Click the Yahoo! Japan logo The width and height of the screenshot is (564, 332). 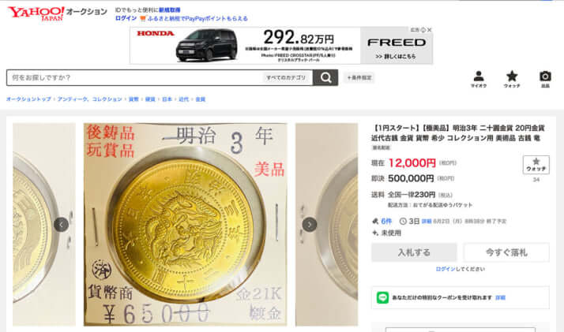coord(36,13)
